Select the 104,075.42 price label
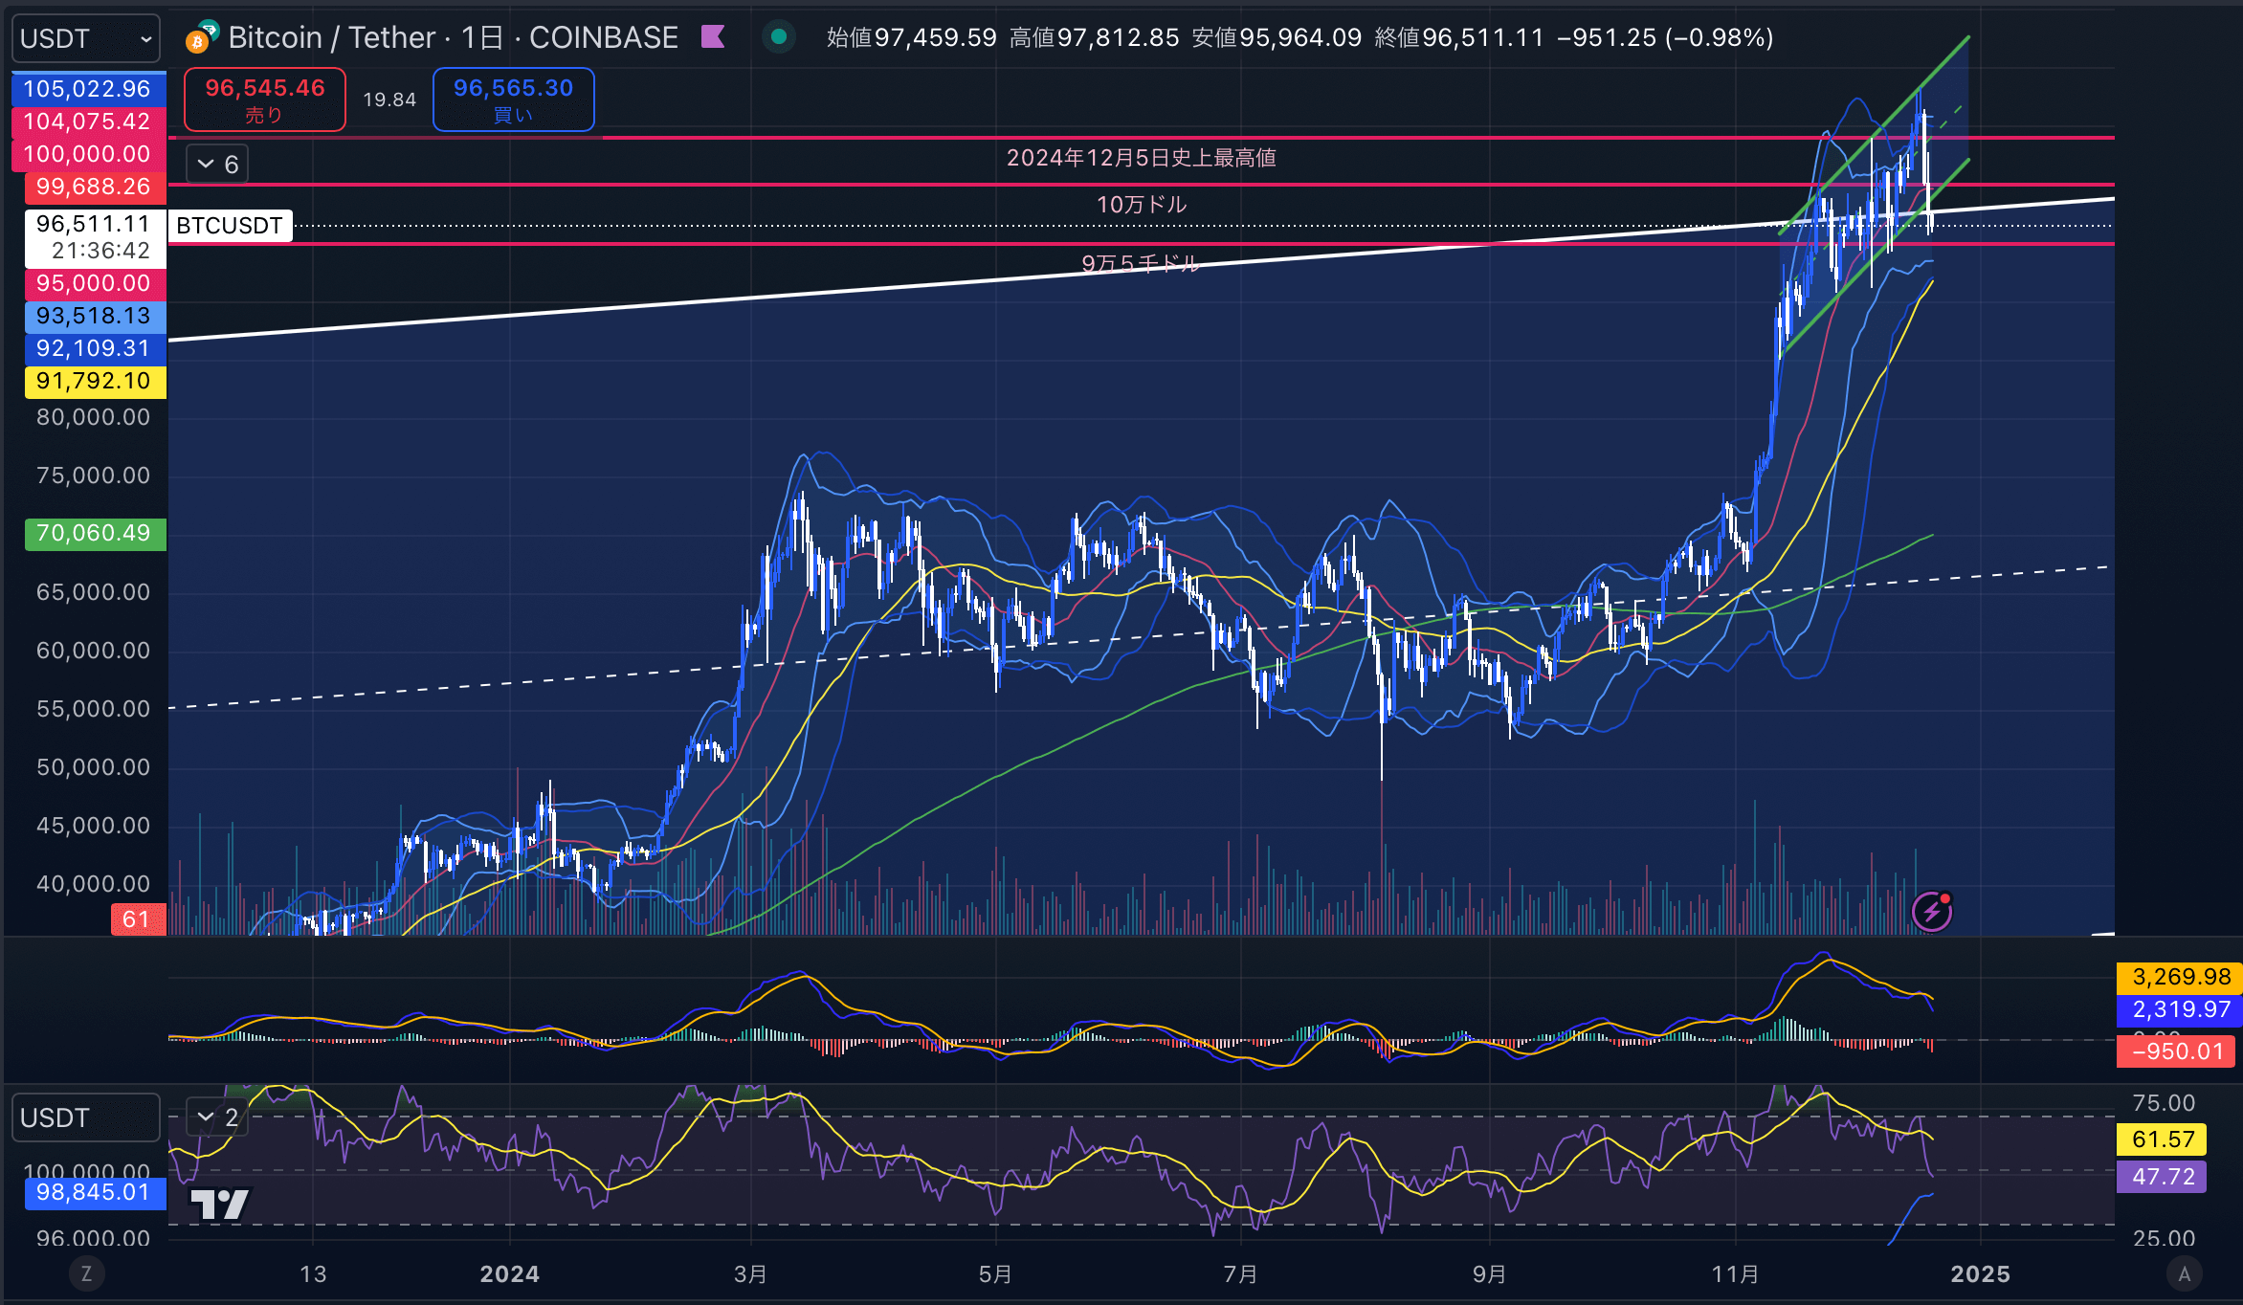The width and height of the screenshot is (2243, 1305). (x=88, y=122)
